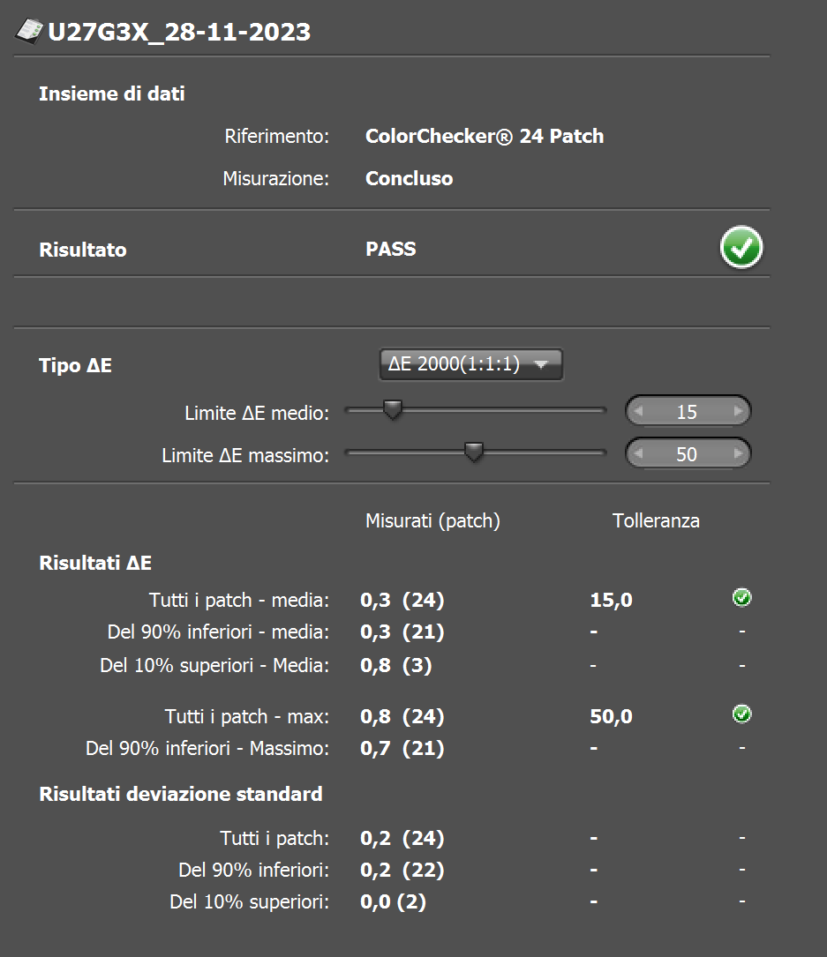Click the report document icon beside U27G3X title
Screen dimensions: 827x957
28,31
